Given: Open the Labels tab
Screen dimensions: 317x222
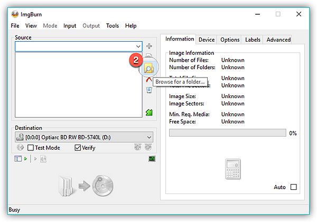Looking at the screenshot, I should click(x=253, y=40).
